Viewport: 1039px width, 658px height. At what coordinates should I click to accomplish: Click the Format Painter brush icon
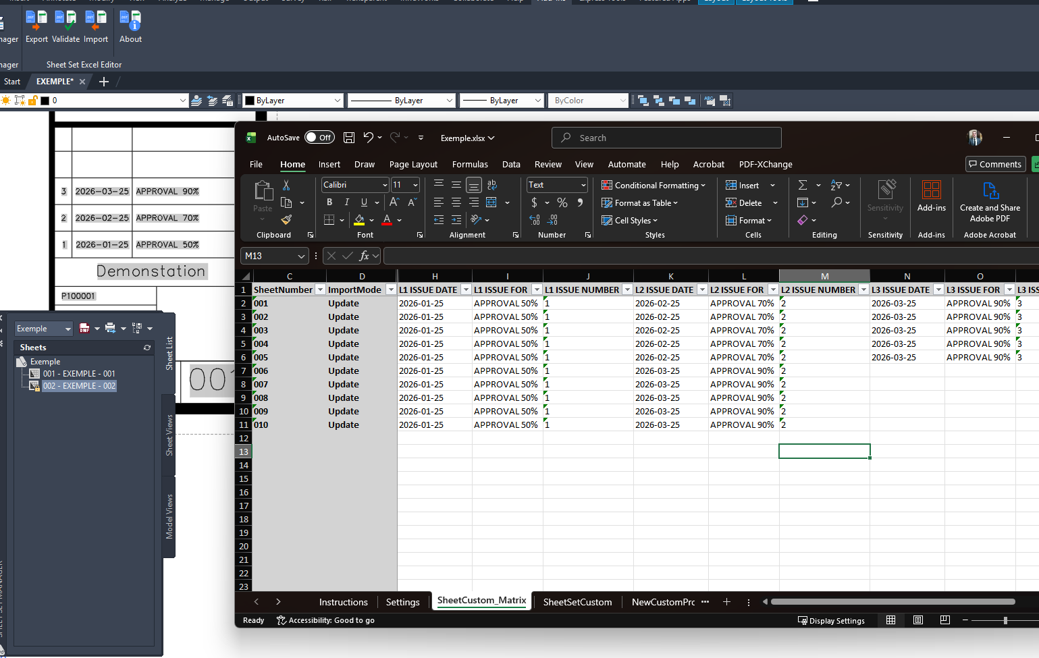286,220
